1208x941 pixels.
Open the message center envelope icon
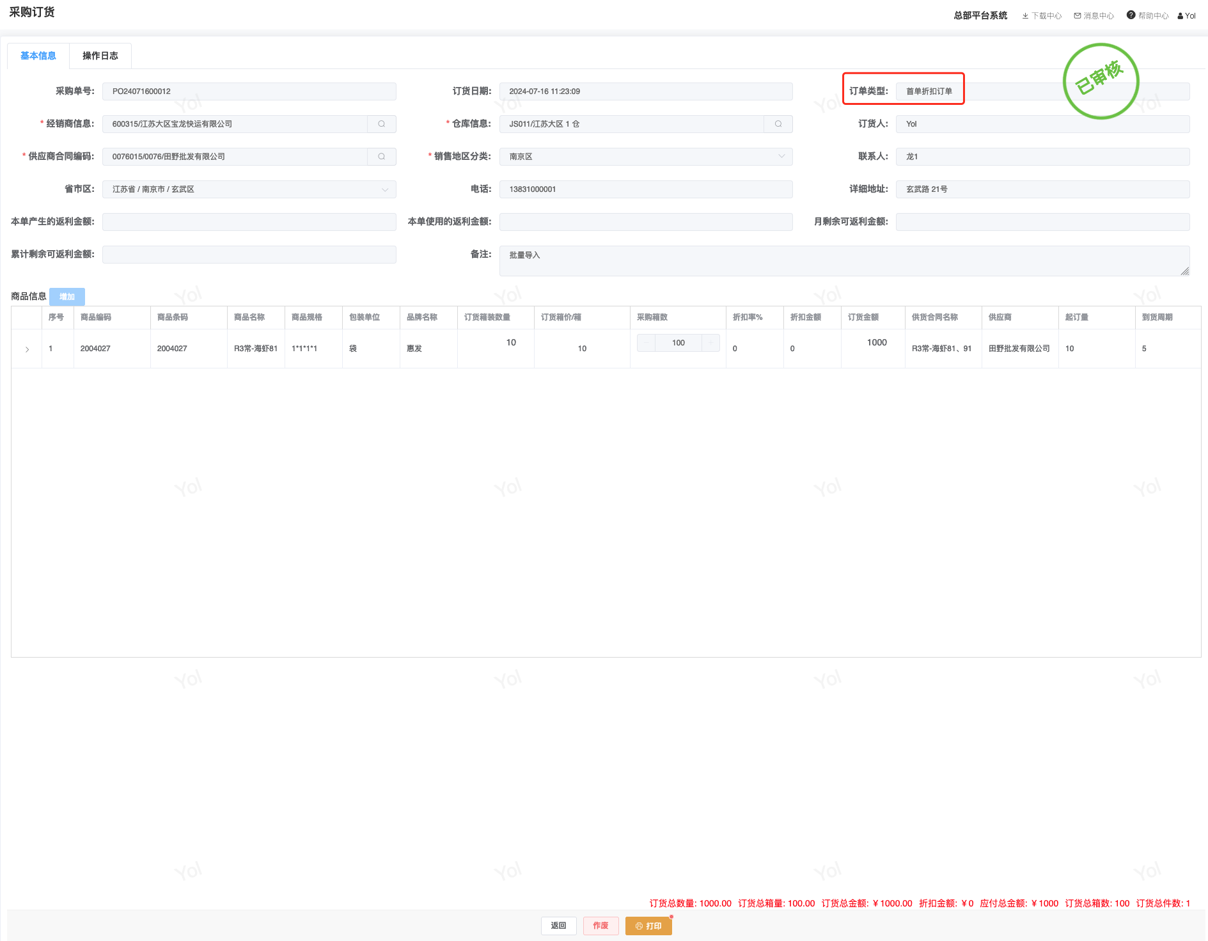[x=1078, y=16]
